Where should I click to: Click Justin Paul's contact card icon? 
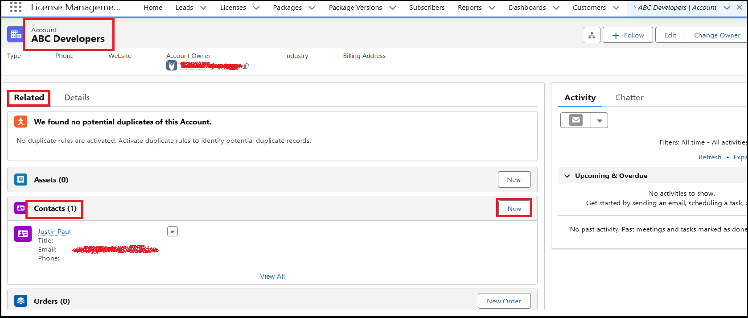click(x=23, y=233)
